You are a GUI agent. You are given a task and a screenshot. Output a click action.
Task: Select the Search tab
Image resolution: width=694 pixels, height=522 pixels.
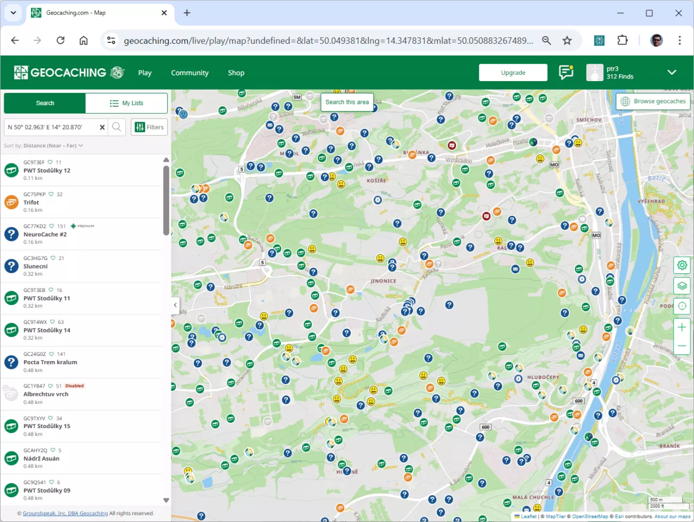(x=45, y=103)
